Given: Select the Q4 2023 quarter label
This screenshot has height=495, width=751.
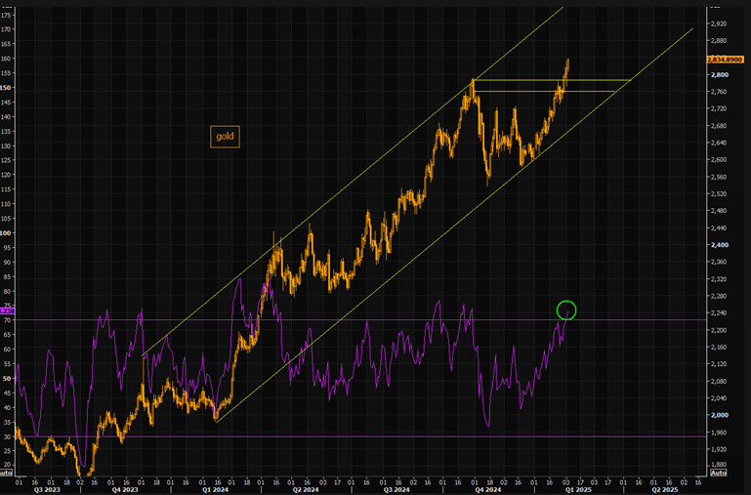Looking at the screenshot, I should [x=125, y=489].
